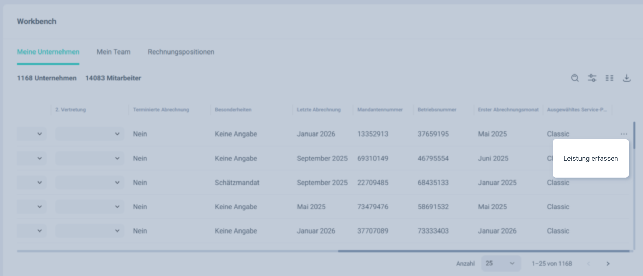Screen dimensions: 643x276
Task: Expand 2. Vertretung dropdown for Mandant 73479476
Action: click(89, 207)
